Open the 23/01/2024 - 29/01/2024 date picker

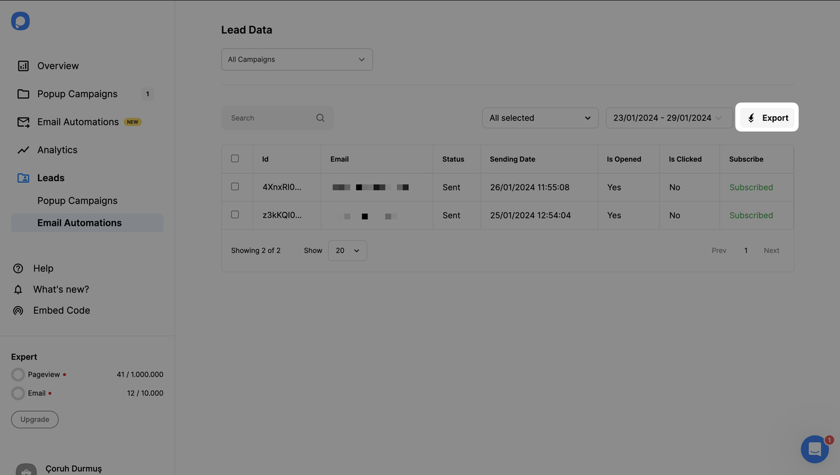click(x=669, y=117)
